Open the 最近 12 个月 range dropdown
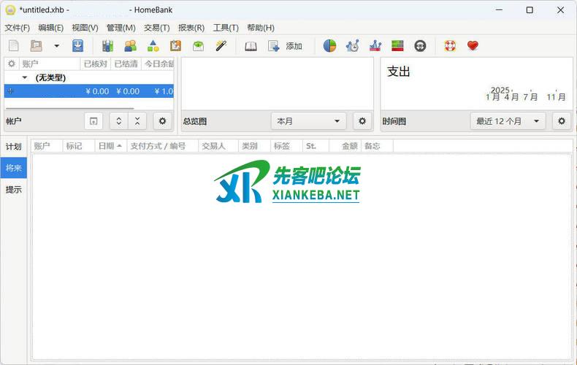The image size is (577, 365). pos(508,121)
